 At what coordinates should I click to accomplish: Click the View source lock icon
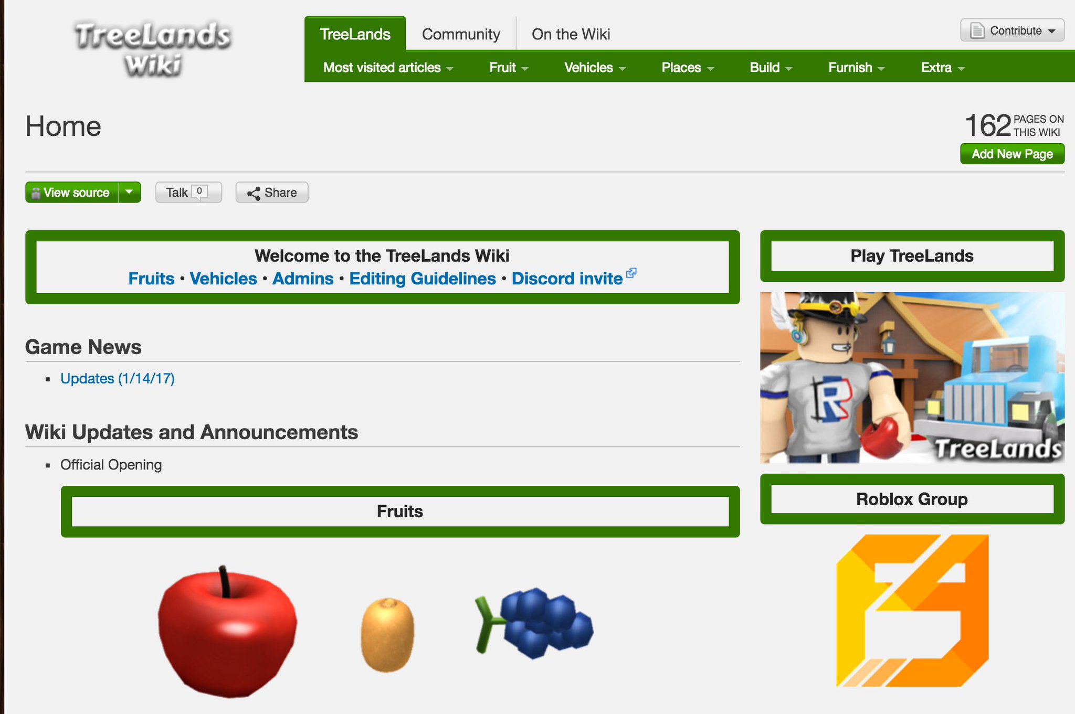pos(37,193)
